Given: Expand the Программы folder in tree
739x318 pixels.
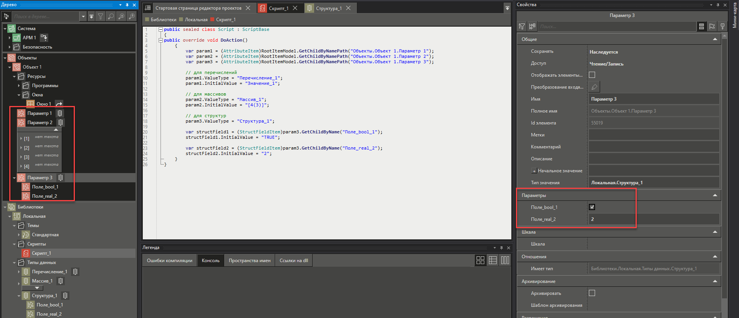Looking at the screenshot, I should click(x=19, y=86).
